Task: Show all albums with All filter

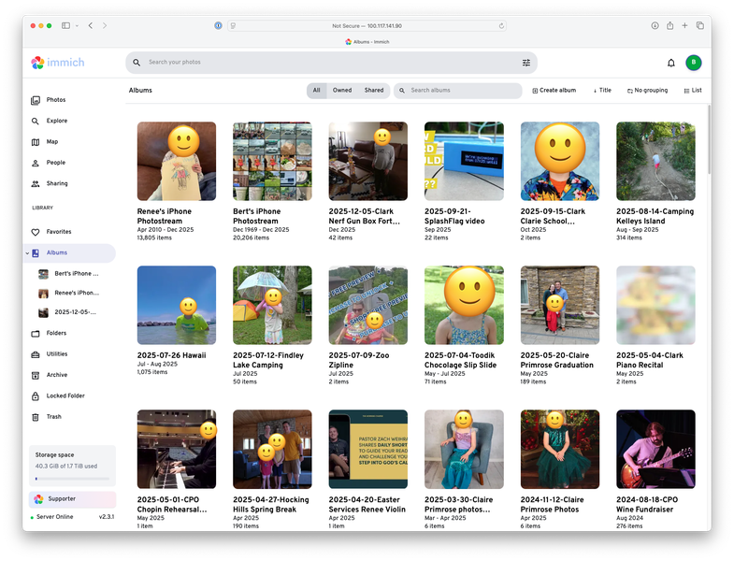Action: point(316,91)
